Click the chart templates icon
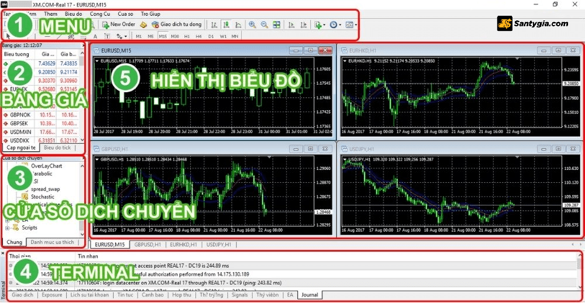 [x=349, y=25]
